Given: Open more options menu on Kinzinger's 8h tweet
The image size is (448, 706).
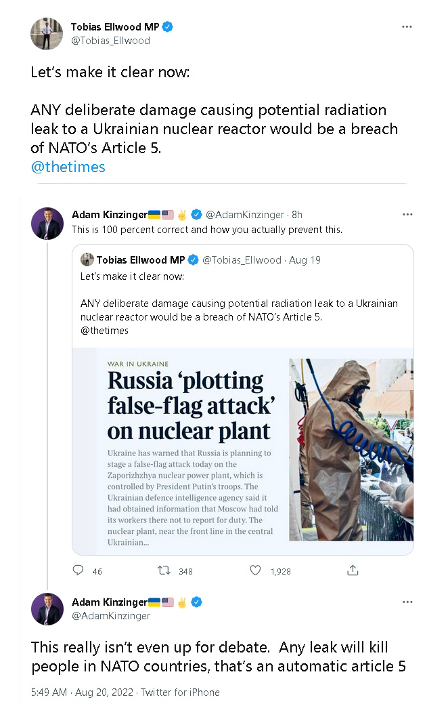Looking at the screenshot, I should (x=407, y=215).
